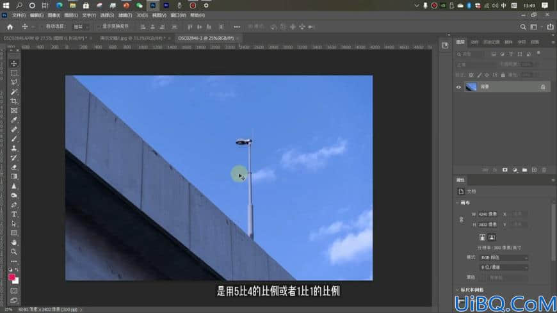This screenshot has width=557, height=313.
Task: Create a new layer
Action: point(534,170)
